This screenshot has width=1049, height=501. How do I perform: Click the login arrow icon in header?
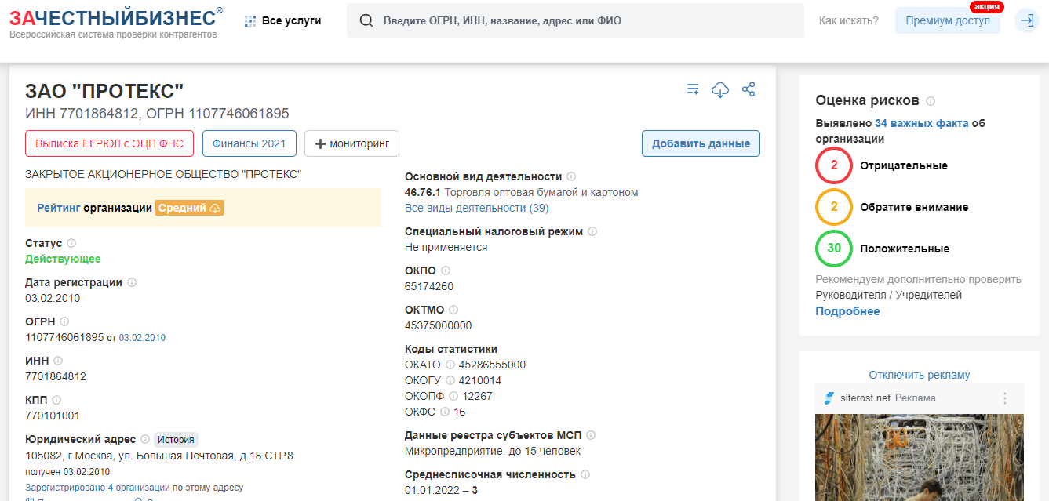[x=1026, y=20]
